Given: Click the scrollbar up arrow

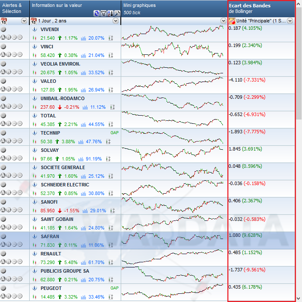Looking at the screenshot, I should [x=299, y=4].
